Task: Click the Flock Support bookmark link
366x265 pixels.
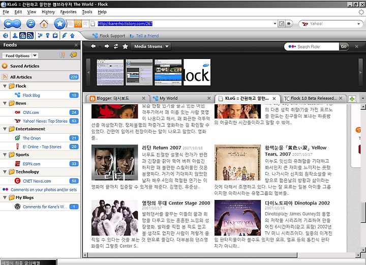Action: (x=109, y=36)
